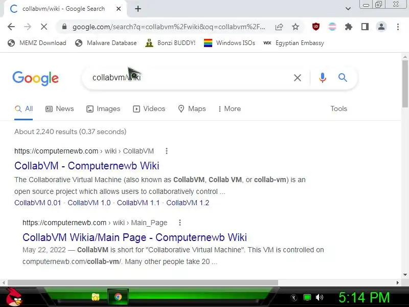Viewport: 409px width, 307px height.
Task: Stop loading the page
Action: pyautogui.click(x=44, y=27)
